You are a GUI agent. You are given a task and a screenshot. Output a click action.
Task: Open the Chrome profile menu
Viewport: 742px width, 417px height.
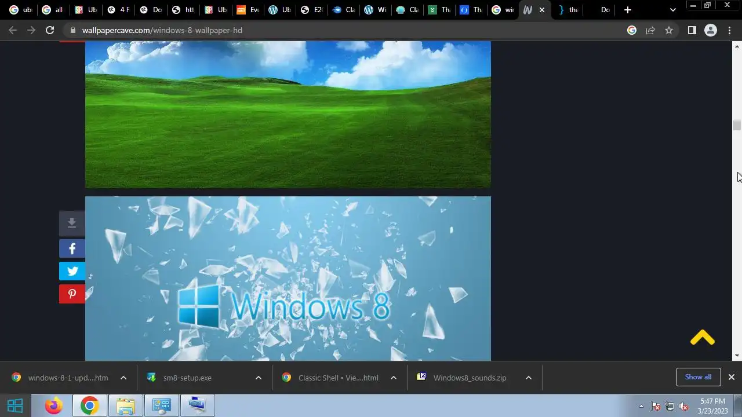coord(711,30)
